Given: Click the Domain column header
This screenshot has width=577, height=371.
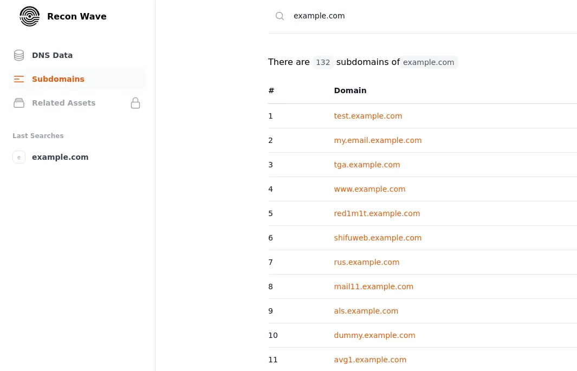Looking at the screenshot, I should (x=350, y=90).
